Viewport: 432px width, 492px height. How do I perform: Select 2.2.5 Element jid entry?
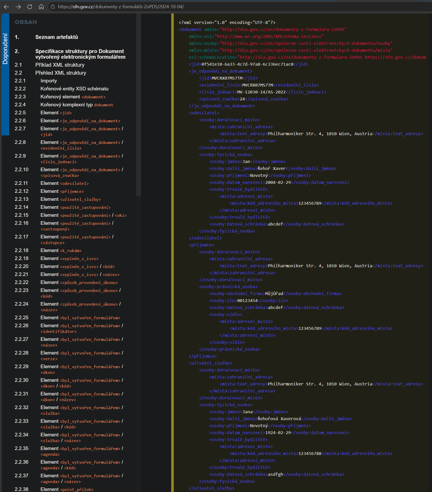56,113
